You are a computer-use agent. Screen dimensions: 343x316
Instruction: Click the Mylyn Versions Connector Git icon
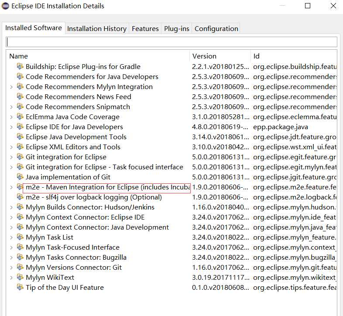(20, 267)
